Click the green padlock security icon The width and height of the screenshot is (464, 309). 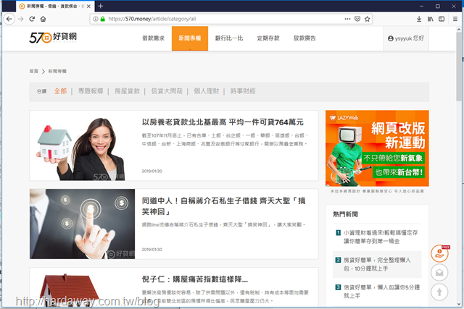[103, 19]
